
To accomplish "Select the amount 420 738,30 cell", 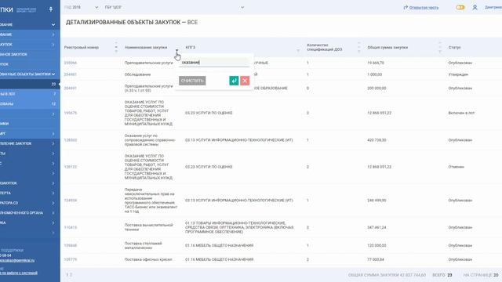I will [376, 140].
